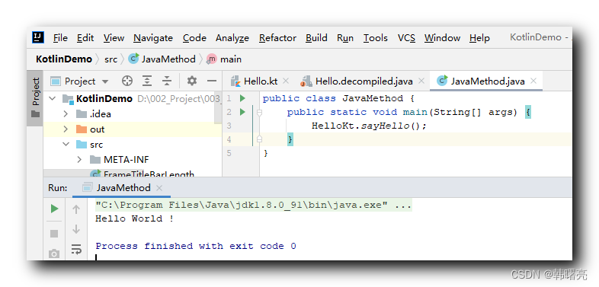
Task: Open the Help menu
Action: pos(479,38)
